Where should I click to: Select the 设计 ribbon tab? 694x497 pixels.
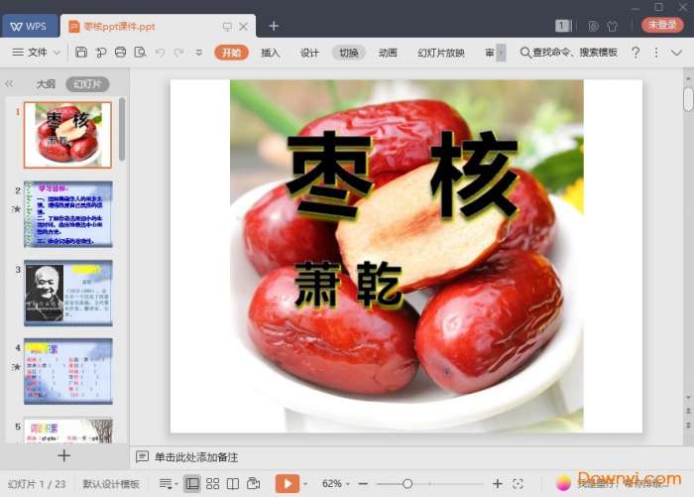coord(309,53)
